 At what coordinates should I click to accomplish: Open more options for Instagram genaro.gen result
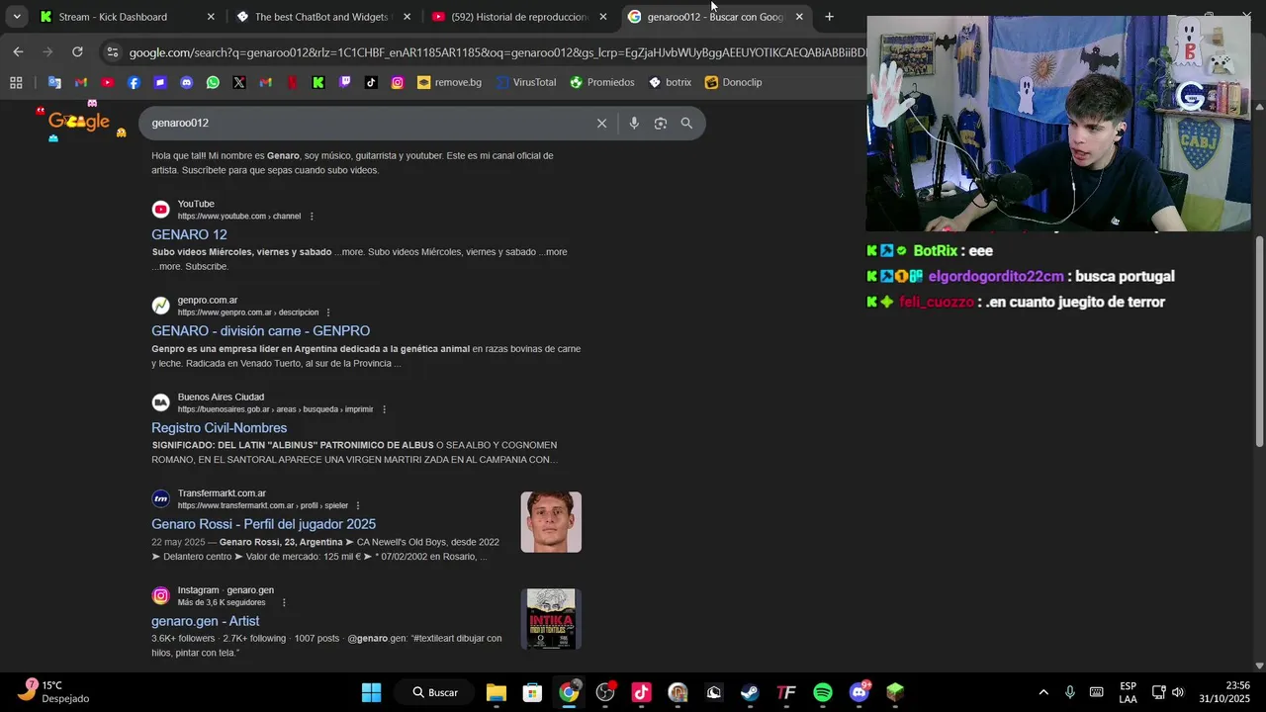click(284, 602)
